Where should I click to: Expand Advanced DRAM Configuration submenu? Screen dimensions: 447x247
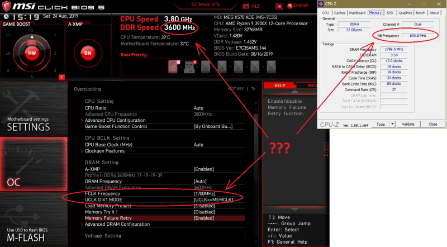point(117,224)
